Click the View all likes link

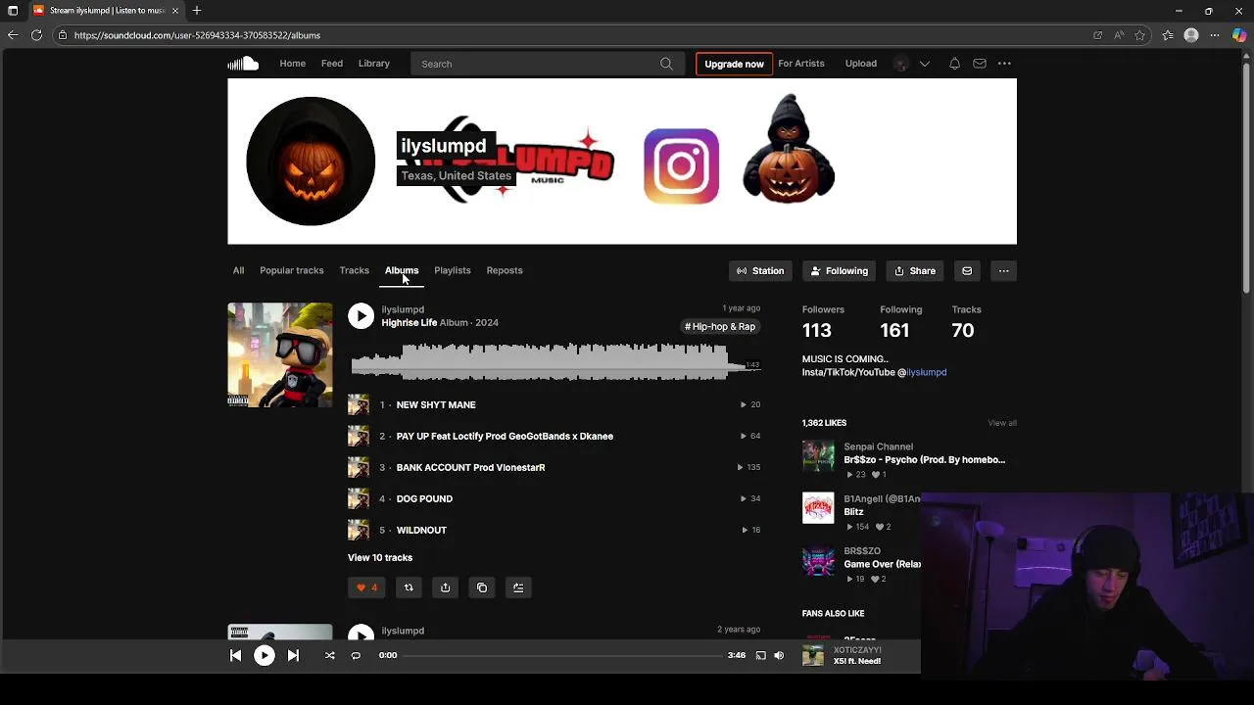[1002, 423]
